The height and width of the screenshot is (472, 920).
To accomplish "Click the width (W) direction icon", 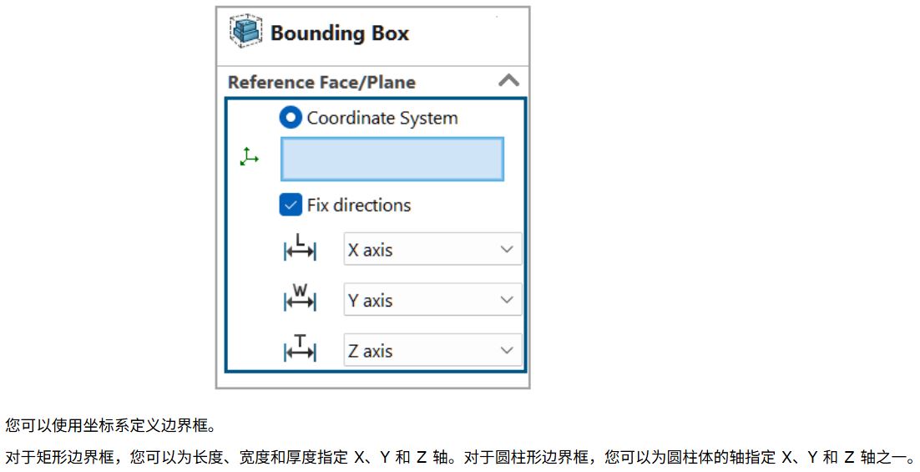I will pos(300,300).
